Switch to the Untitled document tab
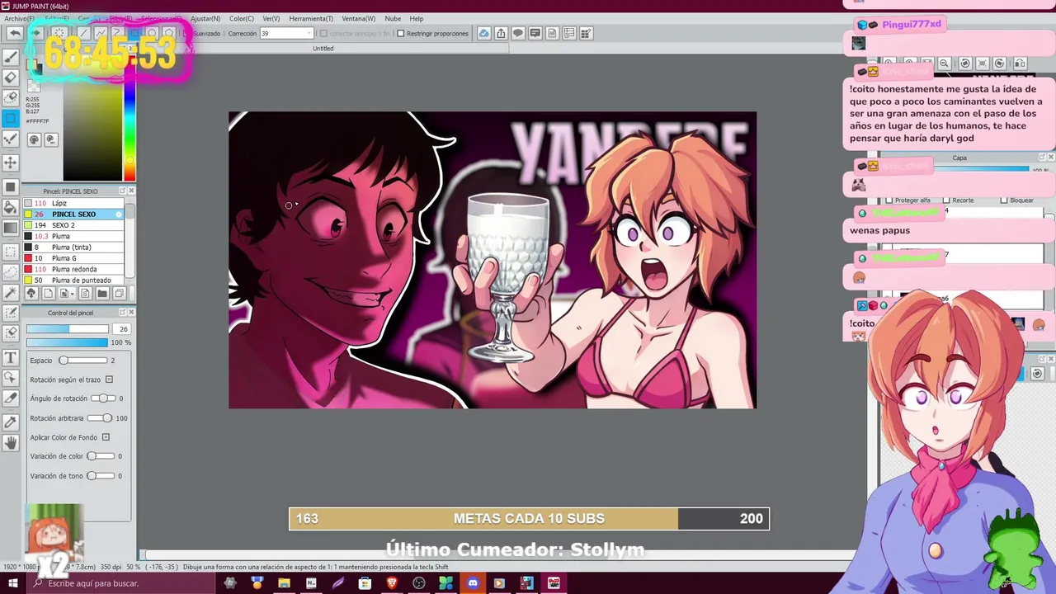Viewport: 1056px width, 594px height. coord(323,49)
